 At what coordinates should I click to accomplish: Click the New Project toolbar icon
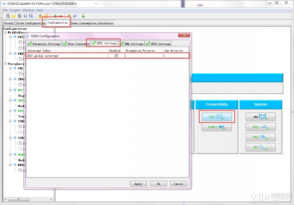tap(8, 16)
